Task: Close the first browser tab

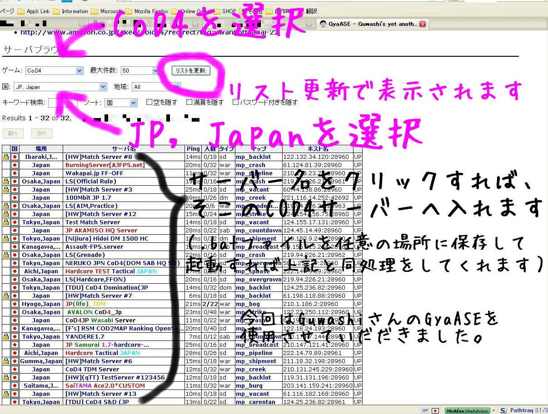Action: (x=81, y=24)
